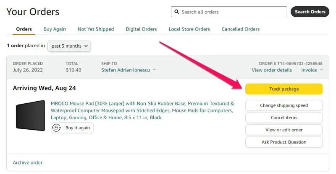The width and height of the screenshot is (336, 174).
Task: Open the Digital Orders tab
Action: (x=141, y=29)
